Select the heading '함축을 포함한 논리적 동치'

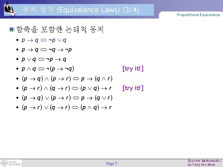(x=60, y=30)
